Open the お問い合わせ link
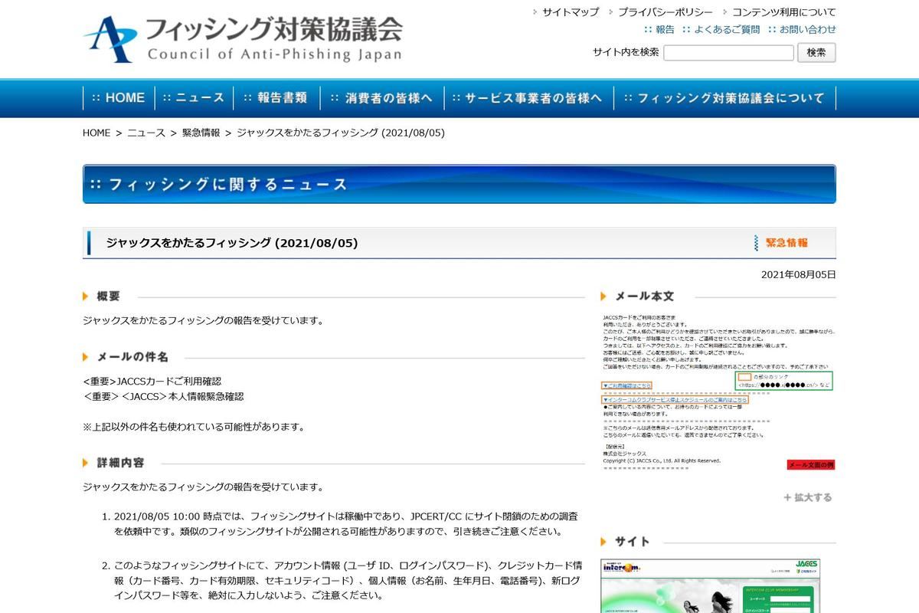 click(808, 29)
